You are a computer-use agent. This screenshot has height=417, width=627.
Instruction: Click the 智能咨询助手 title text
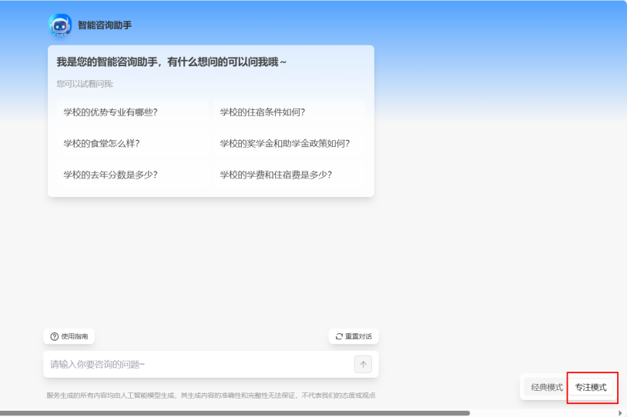[105, 25]
